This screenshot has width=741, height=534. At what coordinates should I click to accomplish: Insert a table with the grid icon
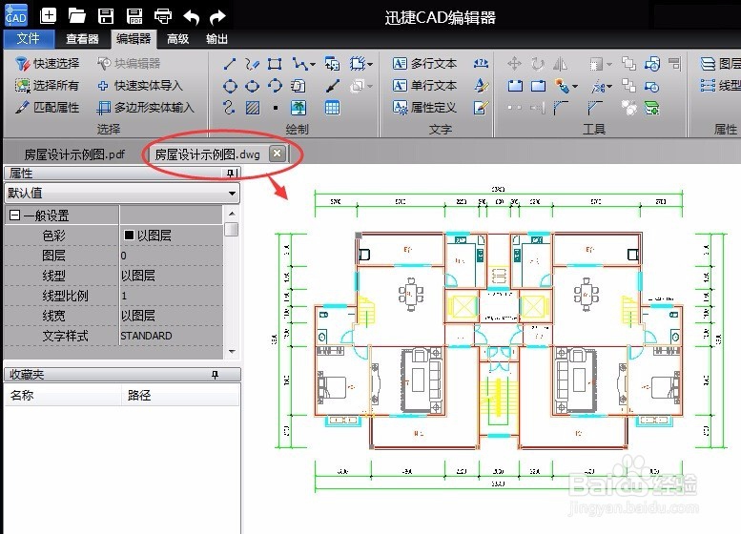(x=332, y=108)
